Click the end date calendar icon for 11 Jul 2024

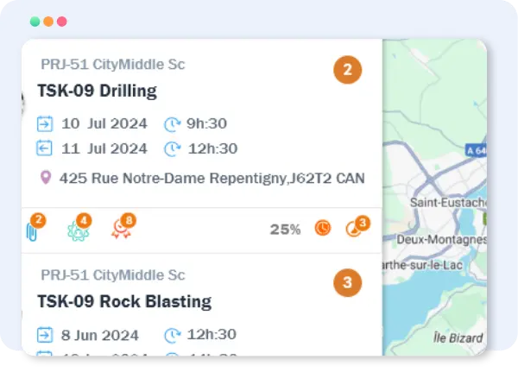click(45, 148)
